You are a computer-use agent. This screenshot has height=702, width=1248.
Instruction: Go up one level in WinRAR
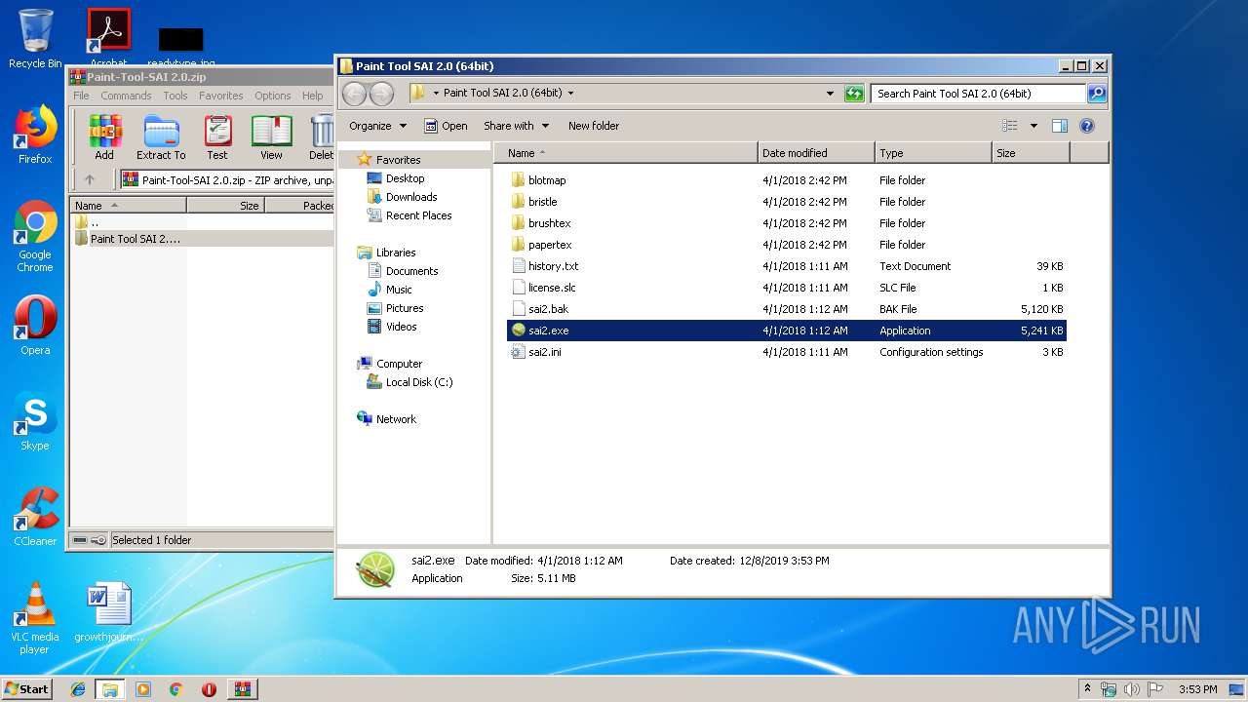pyautogui.click(x=90, y=179)
